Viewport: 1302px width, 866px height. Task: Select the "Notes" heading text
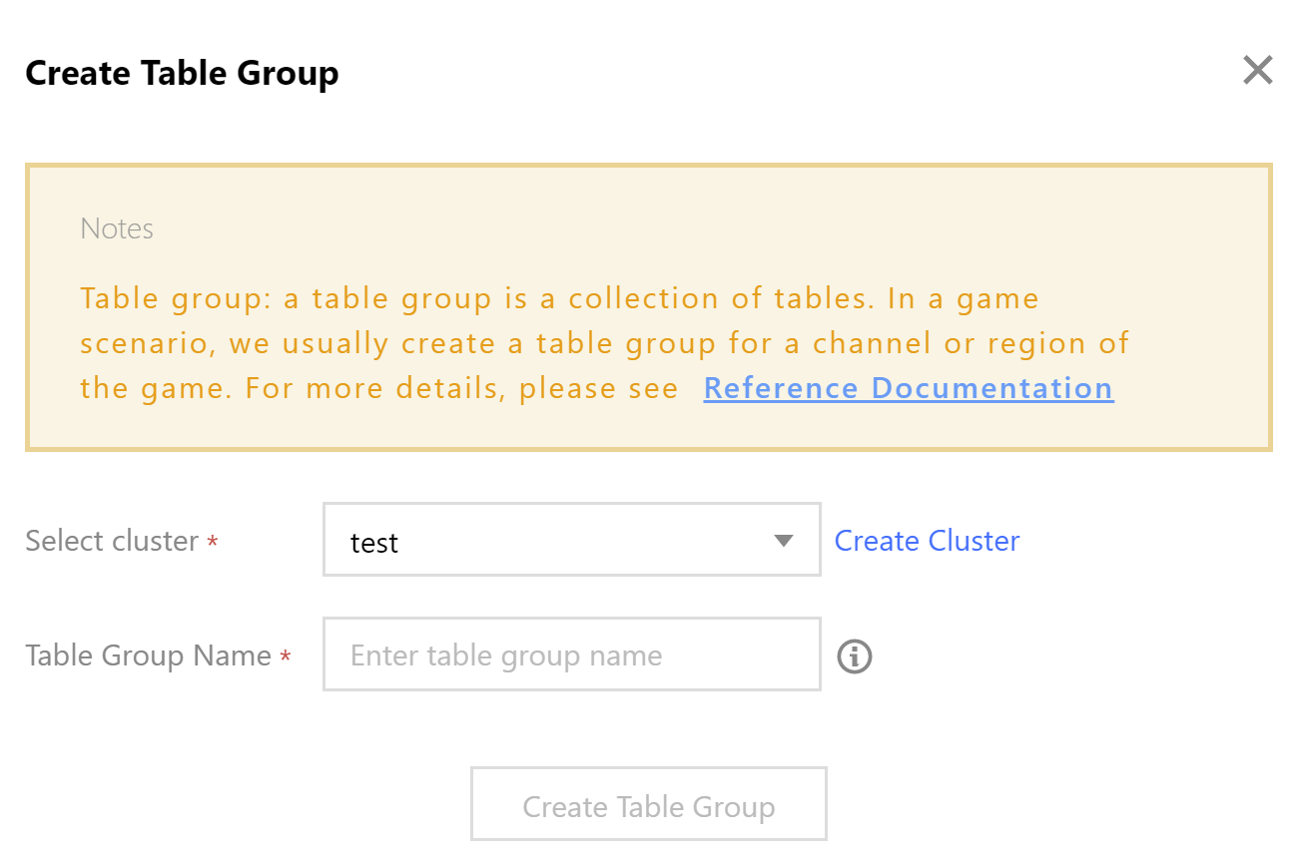tap(117, 228)
